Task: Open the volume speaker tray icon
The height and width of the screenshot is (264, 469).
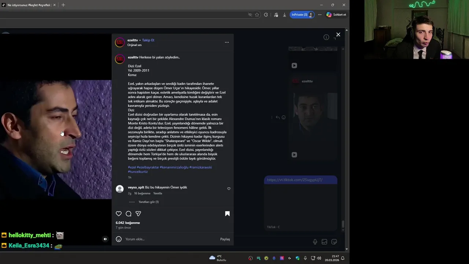Action: point(319,258)
